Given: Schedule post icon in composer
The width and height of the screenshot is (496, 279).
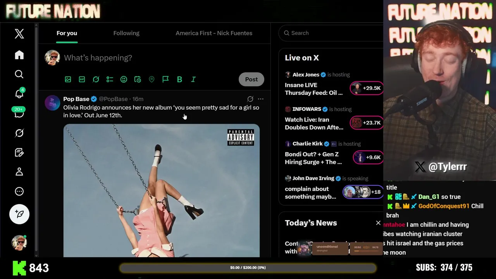Looking at the screenshot, I should 138,79.
